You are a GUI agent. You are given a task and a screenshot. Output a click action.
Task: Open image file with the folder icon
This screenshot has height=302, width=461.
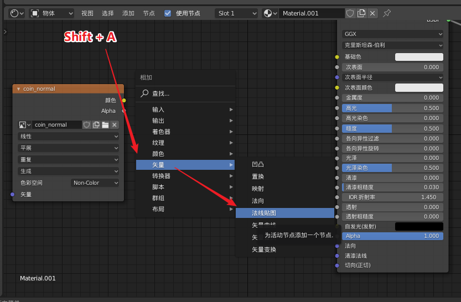click(105, 125)
